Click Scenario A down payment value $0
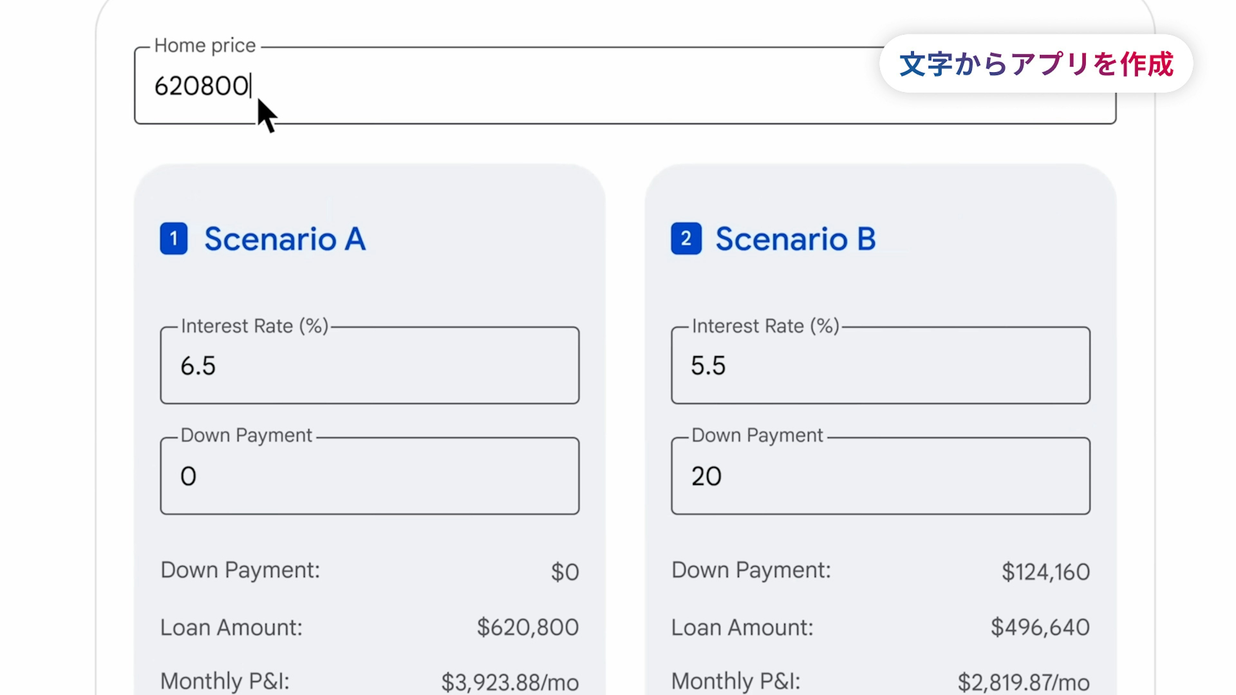1236x695 pixels. click(x=565, y=572)
